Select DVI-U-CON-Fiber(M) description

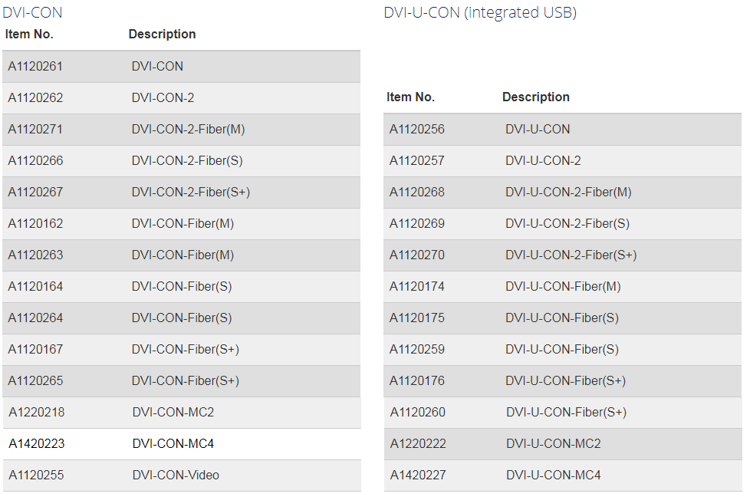click(x=563, y=286)
